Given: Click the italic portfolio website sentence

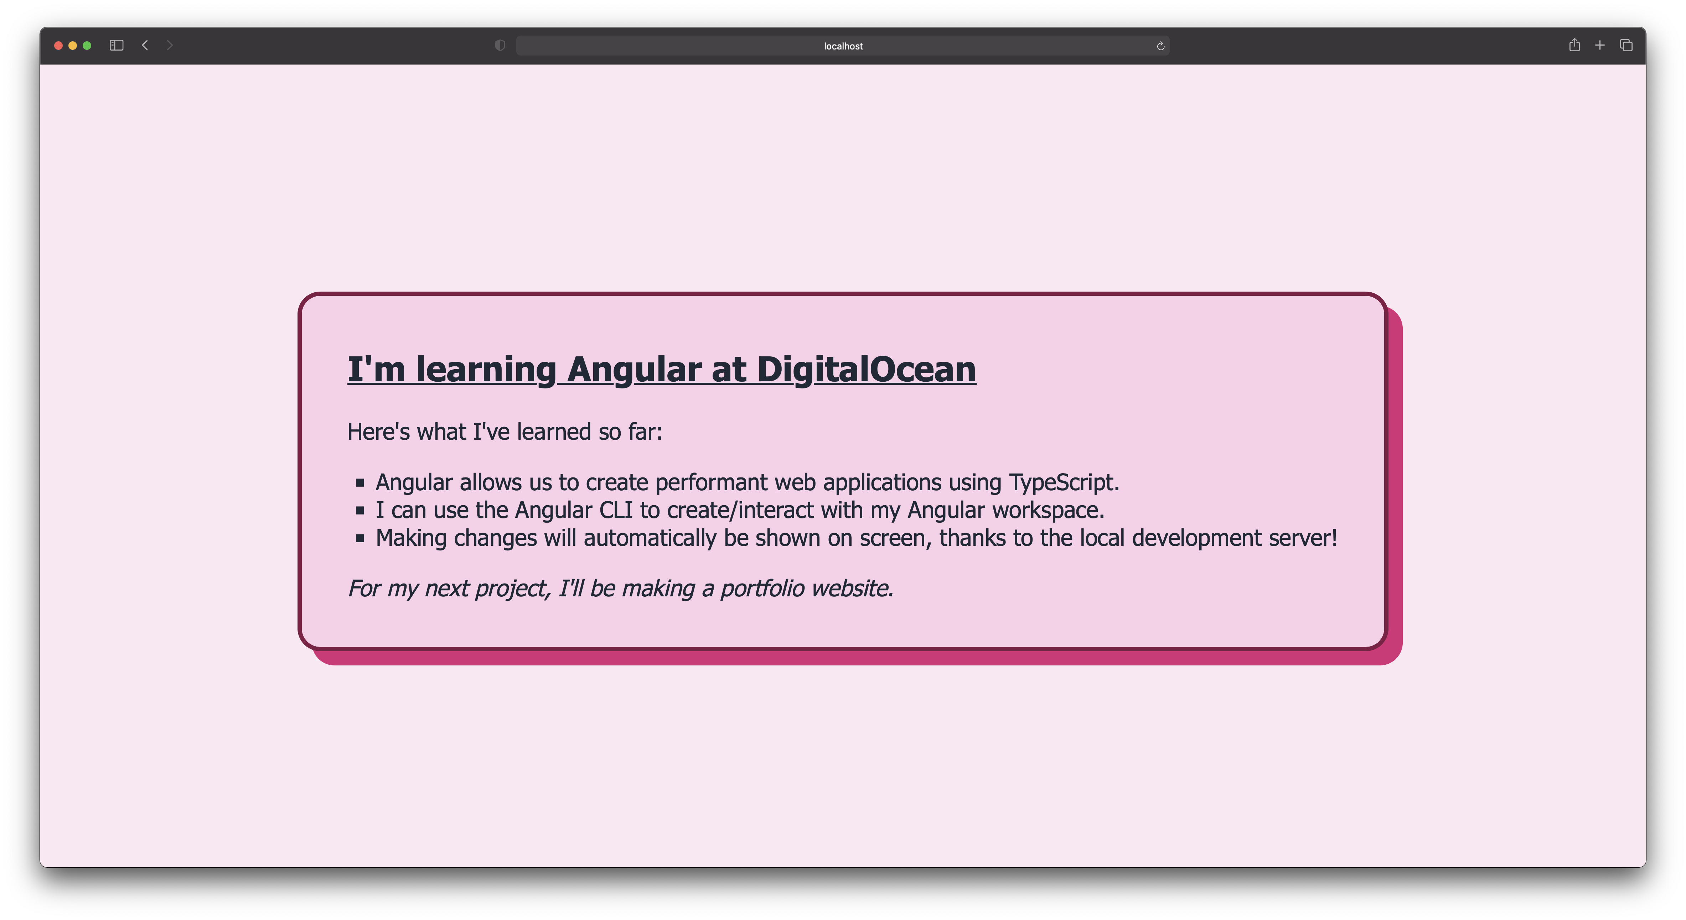Looking at the screenshot, I should [x=620, y=589].
